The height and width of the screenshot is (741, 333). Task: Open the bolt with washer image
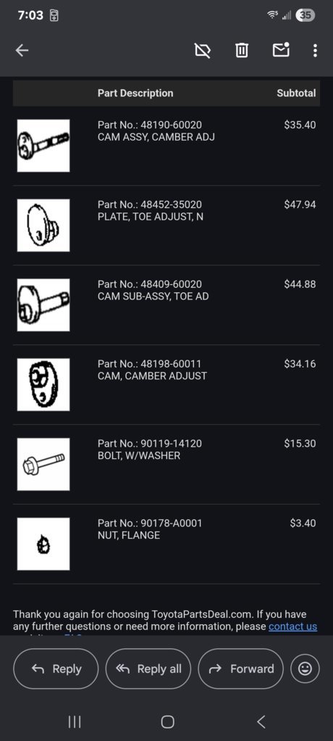[x=43, y=464]
